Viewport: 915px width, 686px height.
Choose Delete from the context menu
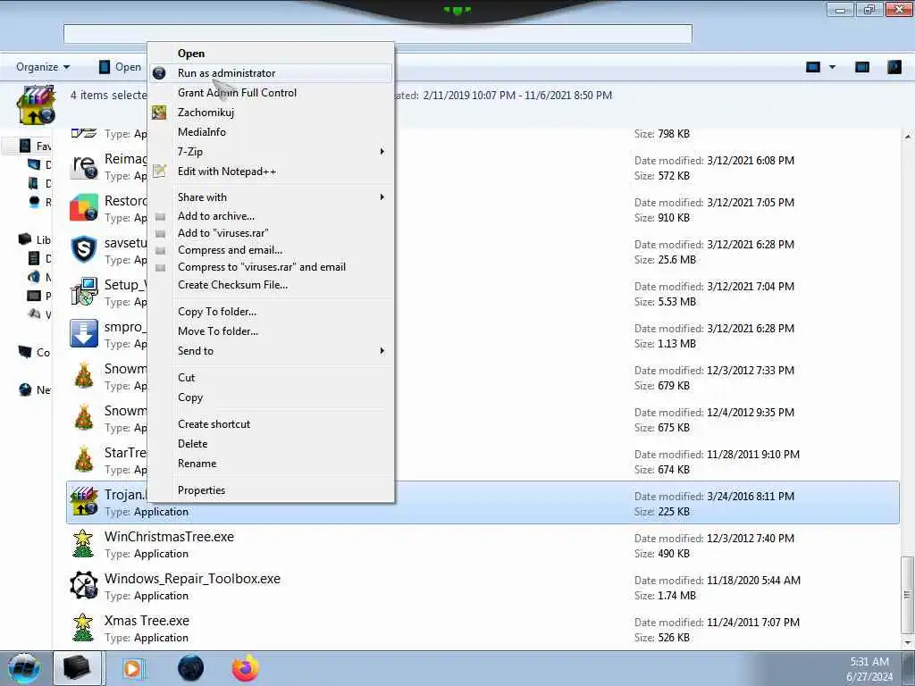pyautogui.click(x=193, y=444)
